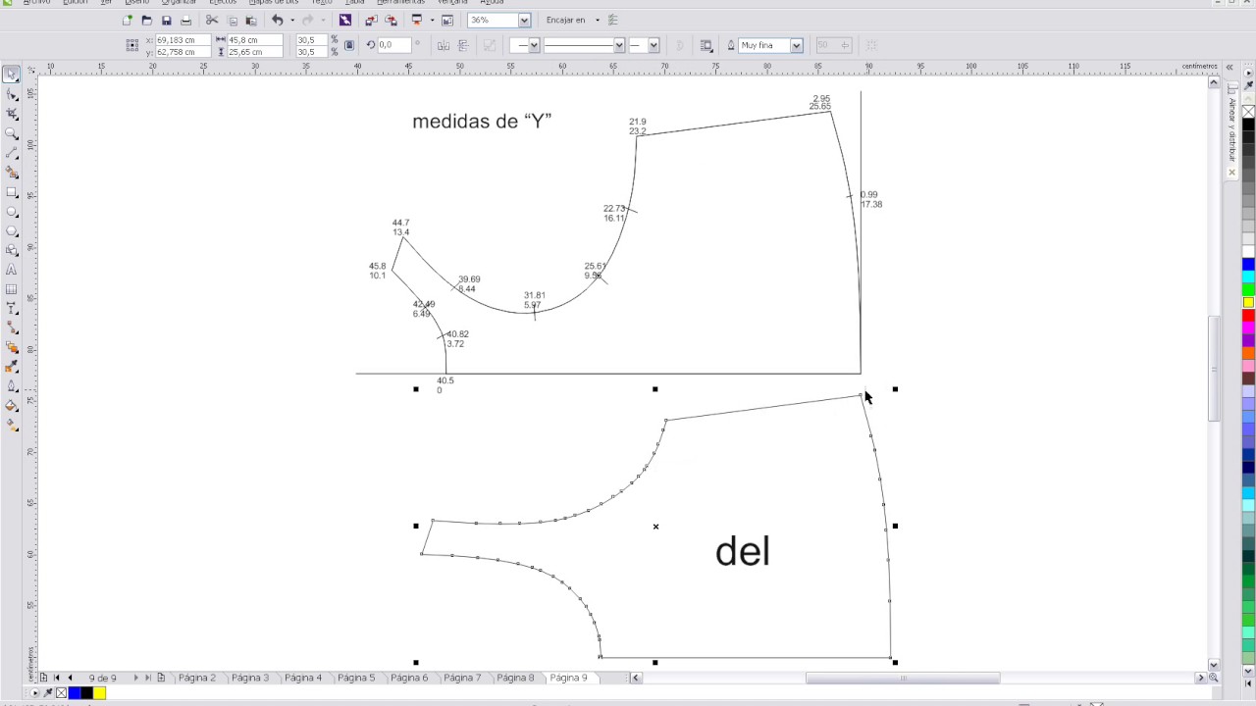The image size is (1256, 706).
Task: Select the Shape tool
Action: tap(12, 94)
